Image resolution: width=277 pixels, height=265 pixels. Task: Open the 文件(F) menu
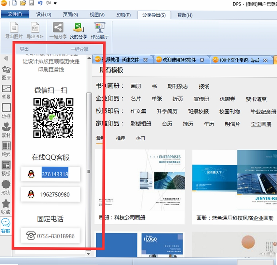click(15, 14)
